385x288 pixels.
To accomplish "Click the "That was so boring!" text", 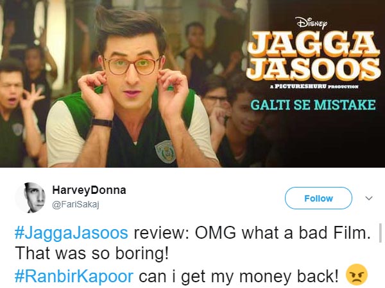I will click(x=92, y=253).
